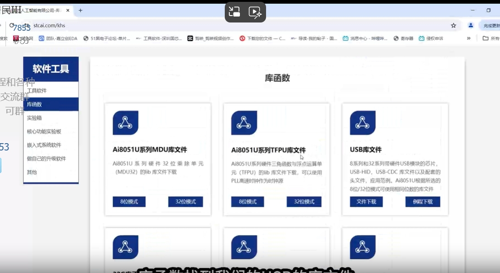Open the 寄存器 bookmark

pos(403,38)
